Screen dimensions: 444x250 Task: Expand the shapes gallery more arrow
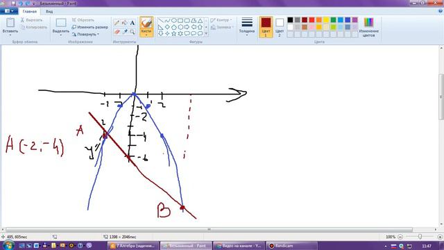pyautogui.click(x=206, y=33)
